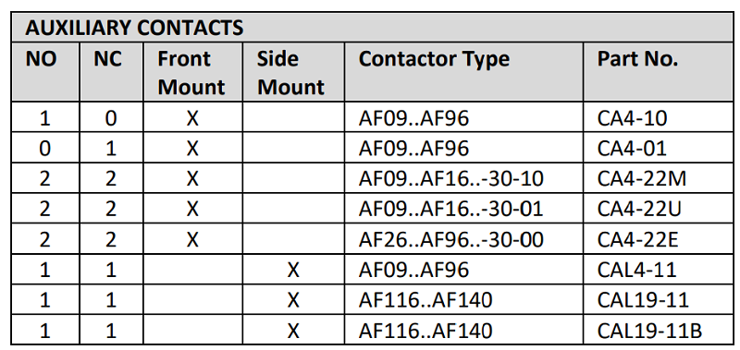Click part number CA4-01

click(633, 149)
